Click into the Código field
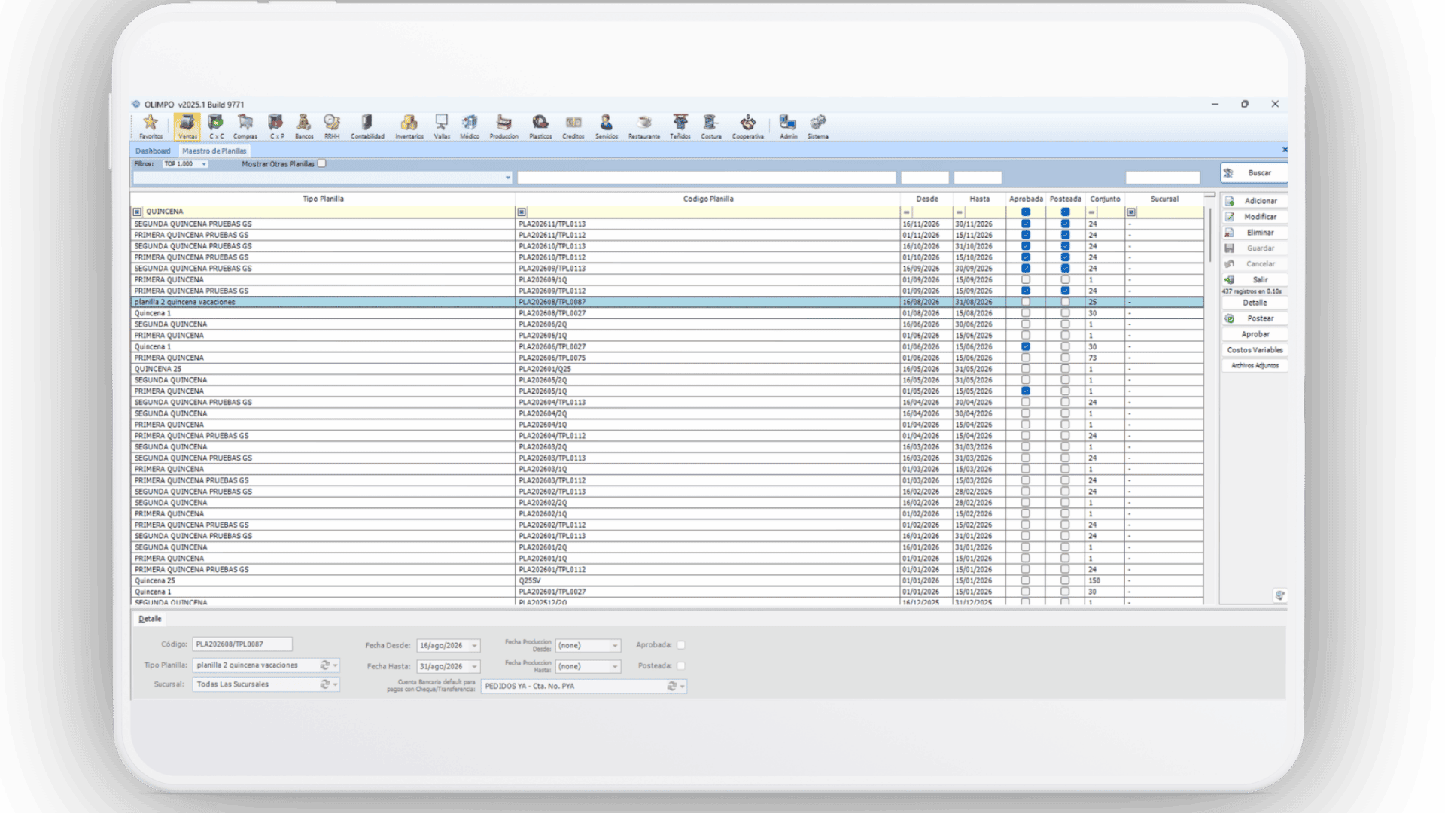The image size is (1445, 813). [x=242, y=644]
